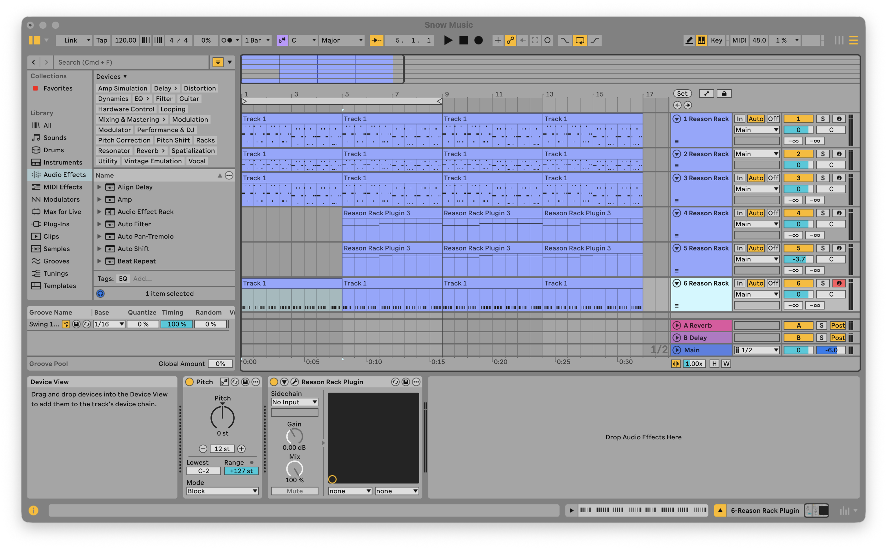The height and width of the screenshot is (549, 887).
Task: Open Pitch device save preset icon
Action: point(245,382)
